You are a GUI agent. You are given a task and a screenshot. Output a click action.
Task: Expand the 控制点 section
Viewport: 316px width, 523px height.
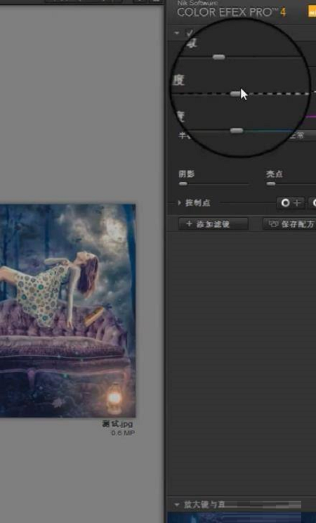pos(180,202)
